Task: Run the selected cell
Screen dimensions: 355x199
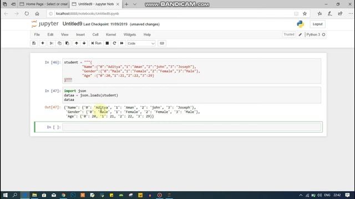Action: pyautogui.click(x=96, y=43)
